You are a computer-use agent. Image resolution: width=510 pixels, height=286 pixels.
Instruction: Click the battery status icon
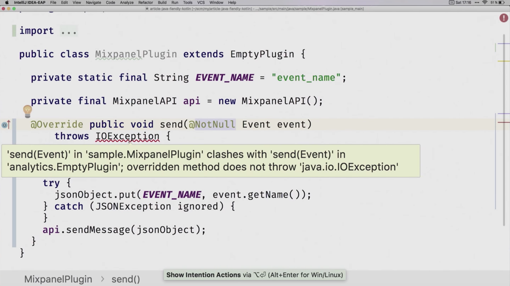point(501,2)
